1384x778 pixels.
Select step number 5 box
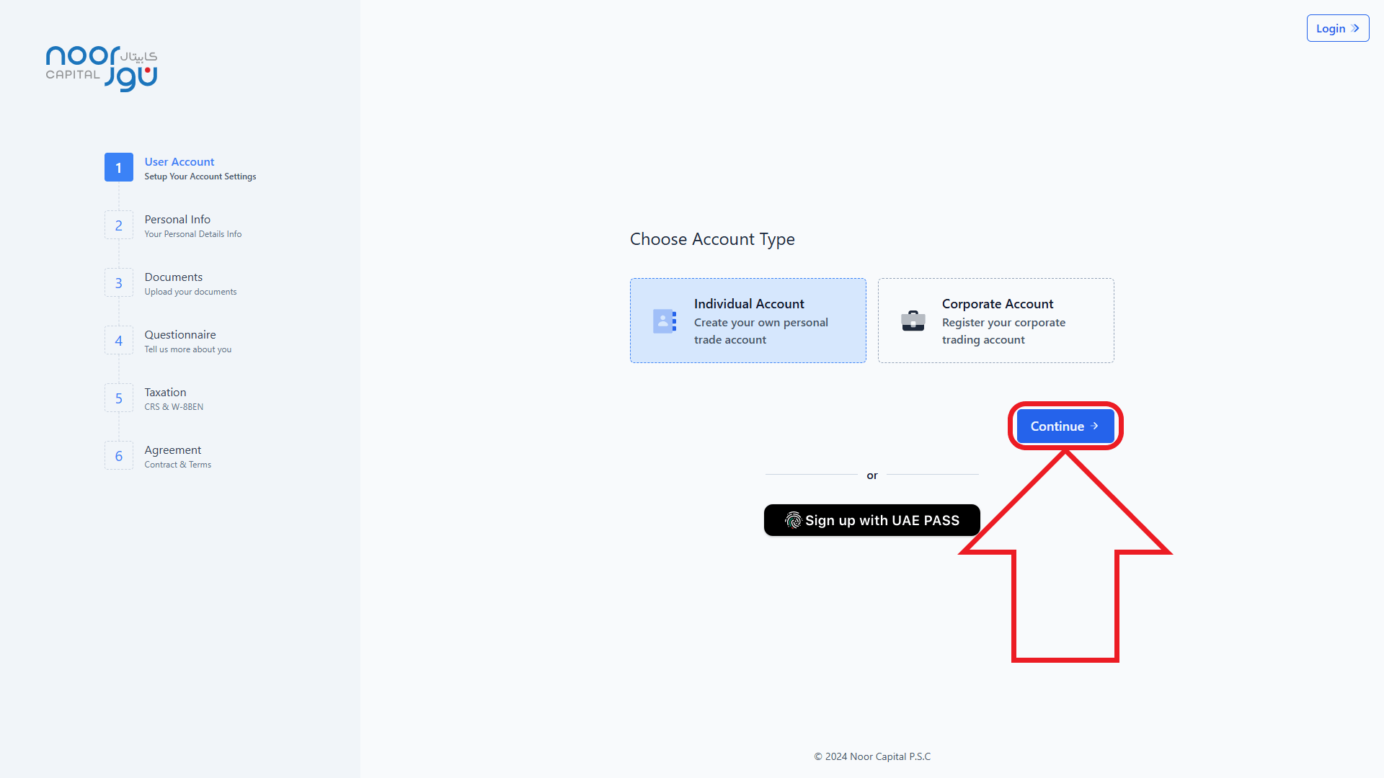119,398
